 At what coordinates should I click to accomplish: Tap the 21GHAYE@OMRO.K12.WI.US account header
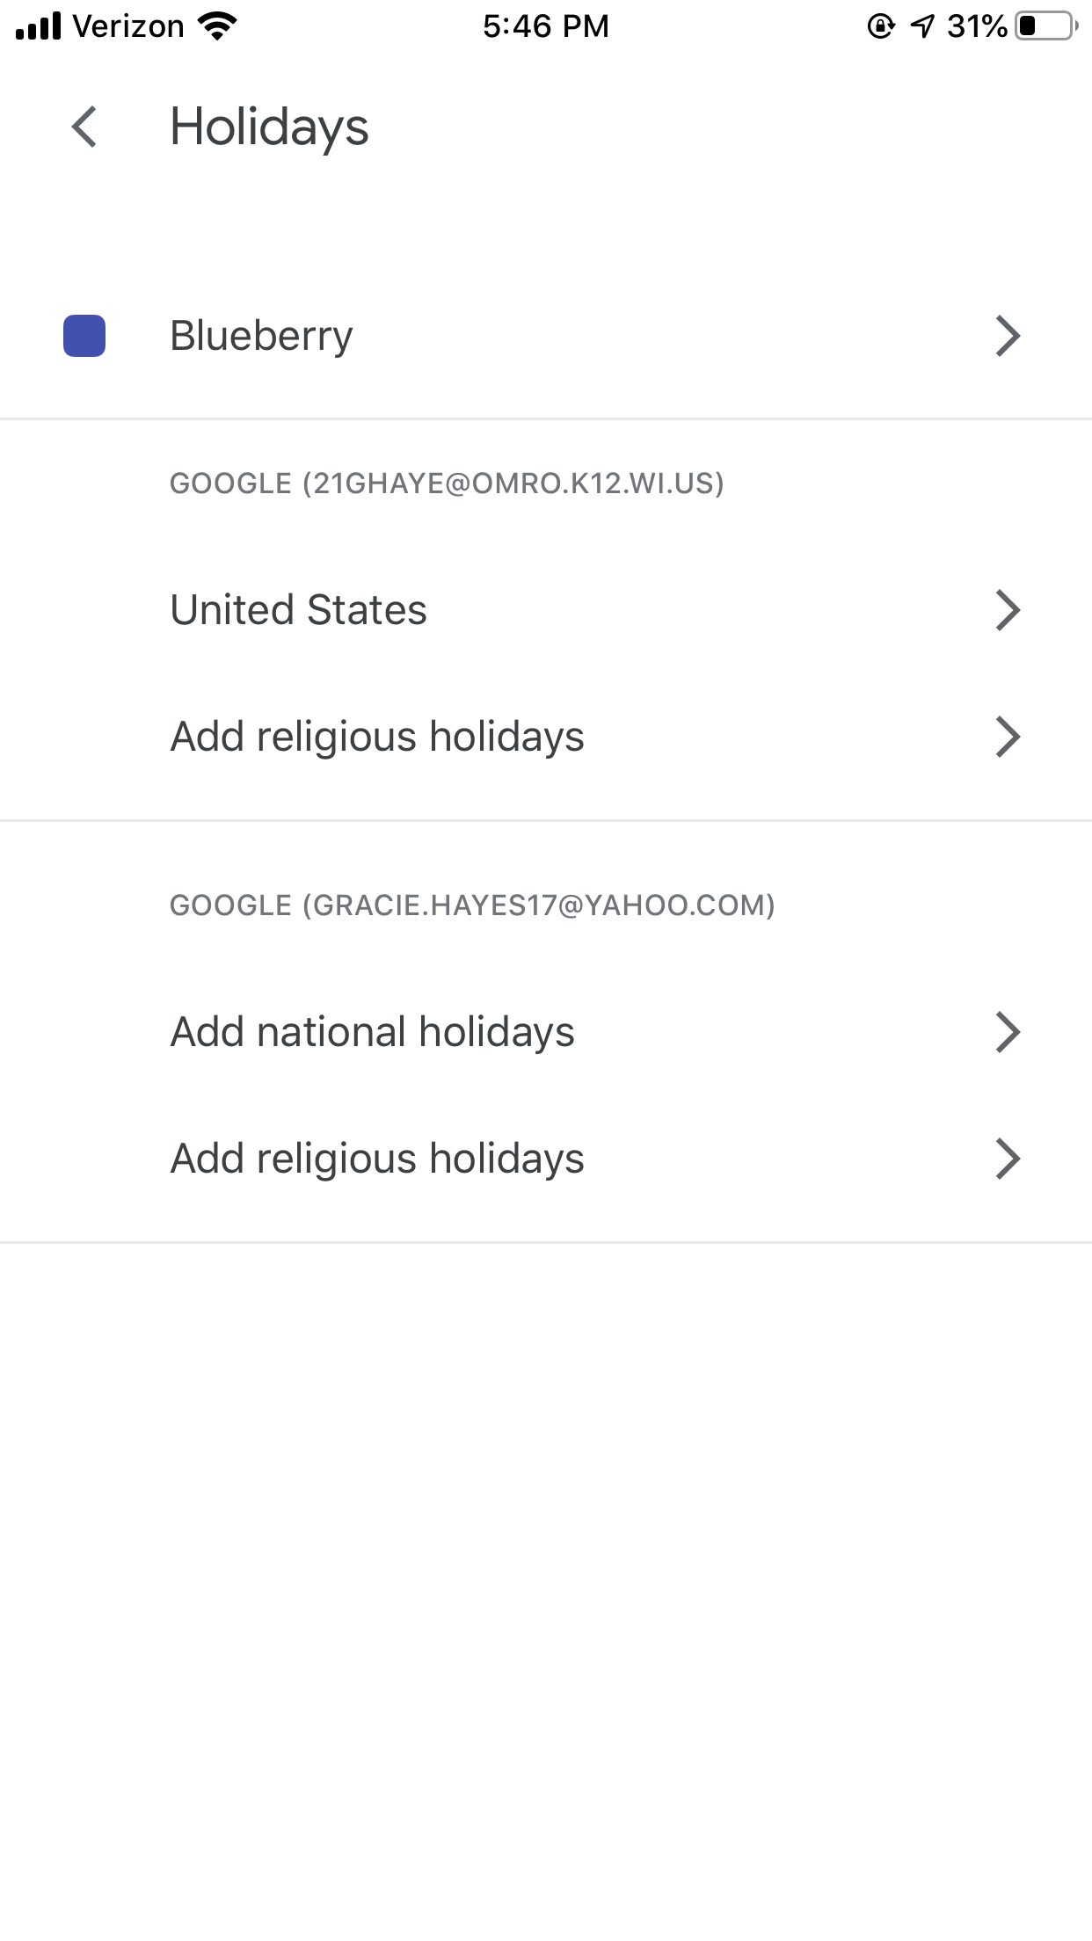pos(447,483)
